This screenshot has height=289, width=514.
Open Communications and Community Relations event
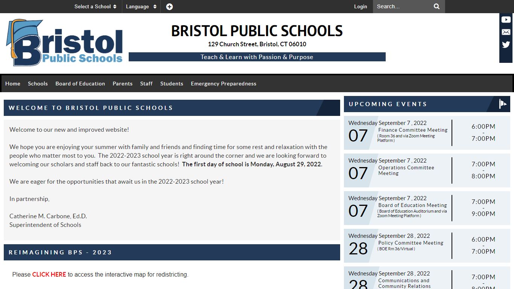pos(404,283)
